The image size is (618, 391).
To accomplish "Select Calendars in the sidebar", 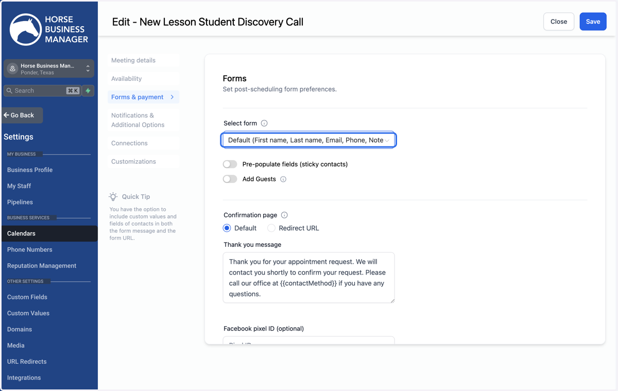I will click(x=49, y=233).
